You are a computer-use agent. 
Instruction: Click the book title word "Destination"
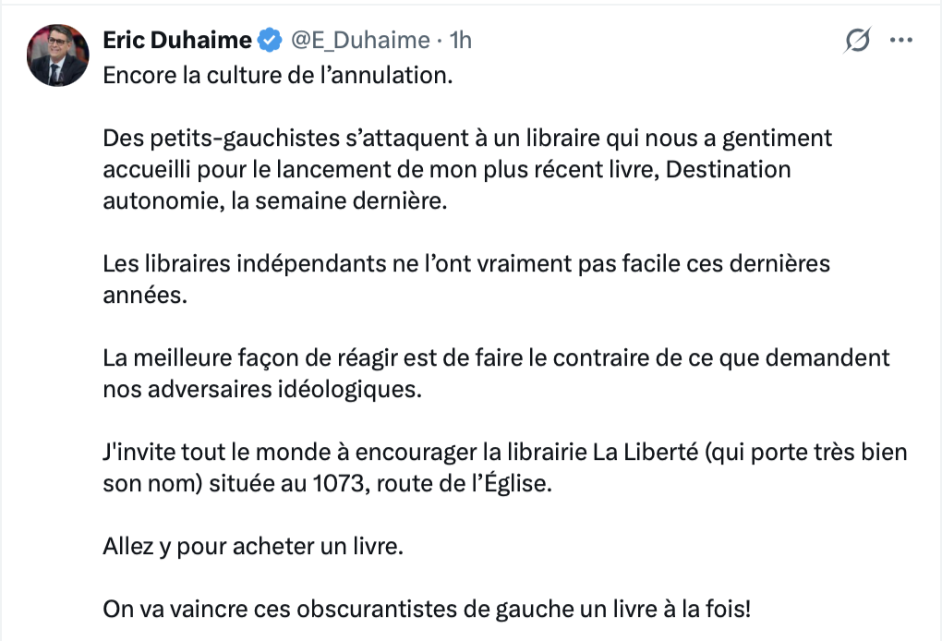coord(731,169)
